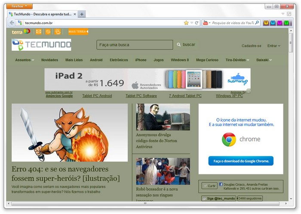Open Terra horoscope icon
The width and height of the screenshot is (301, 214).
click(x=48, y=31)
